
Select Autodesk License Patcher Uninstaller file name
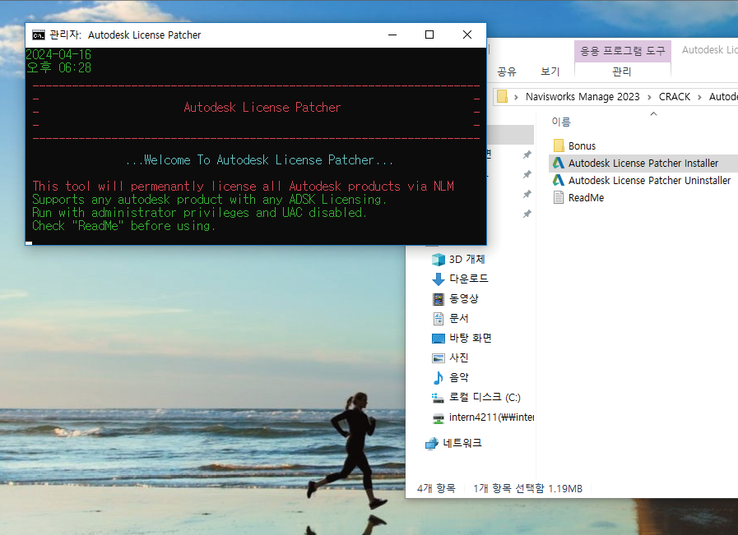click(x=649, y=181)
